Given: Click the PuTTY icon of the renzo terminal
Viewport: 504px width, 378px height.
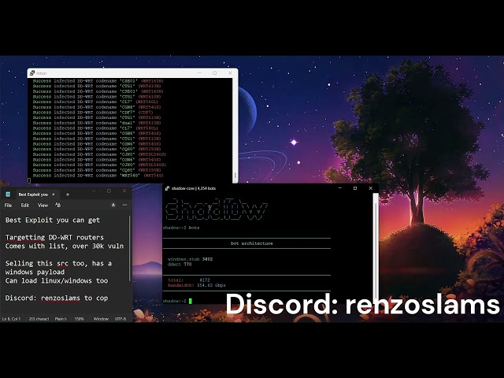Looking at the screenshot, I should [32, 73].
